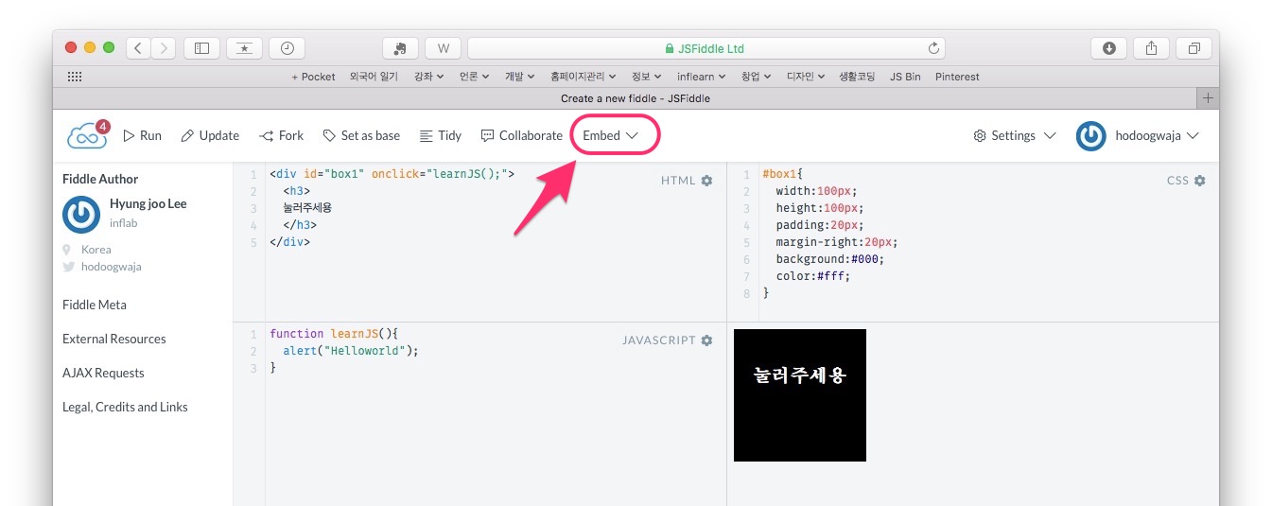Open the 생활코딩 bookmark

858,77
